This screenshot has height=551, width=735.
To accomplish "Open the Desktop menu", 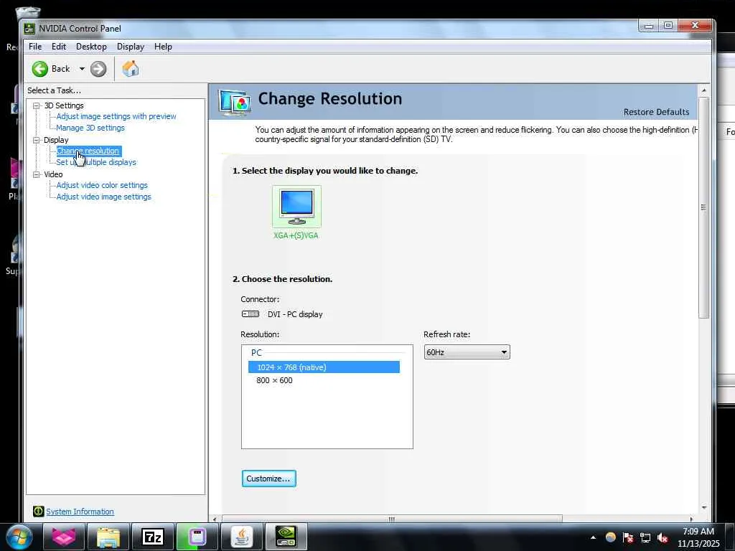I will (x=91, y=47).
